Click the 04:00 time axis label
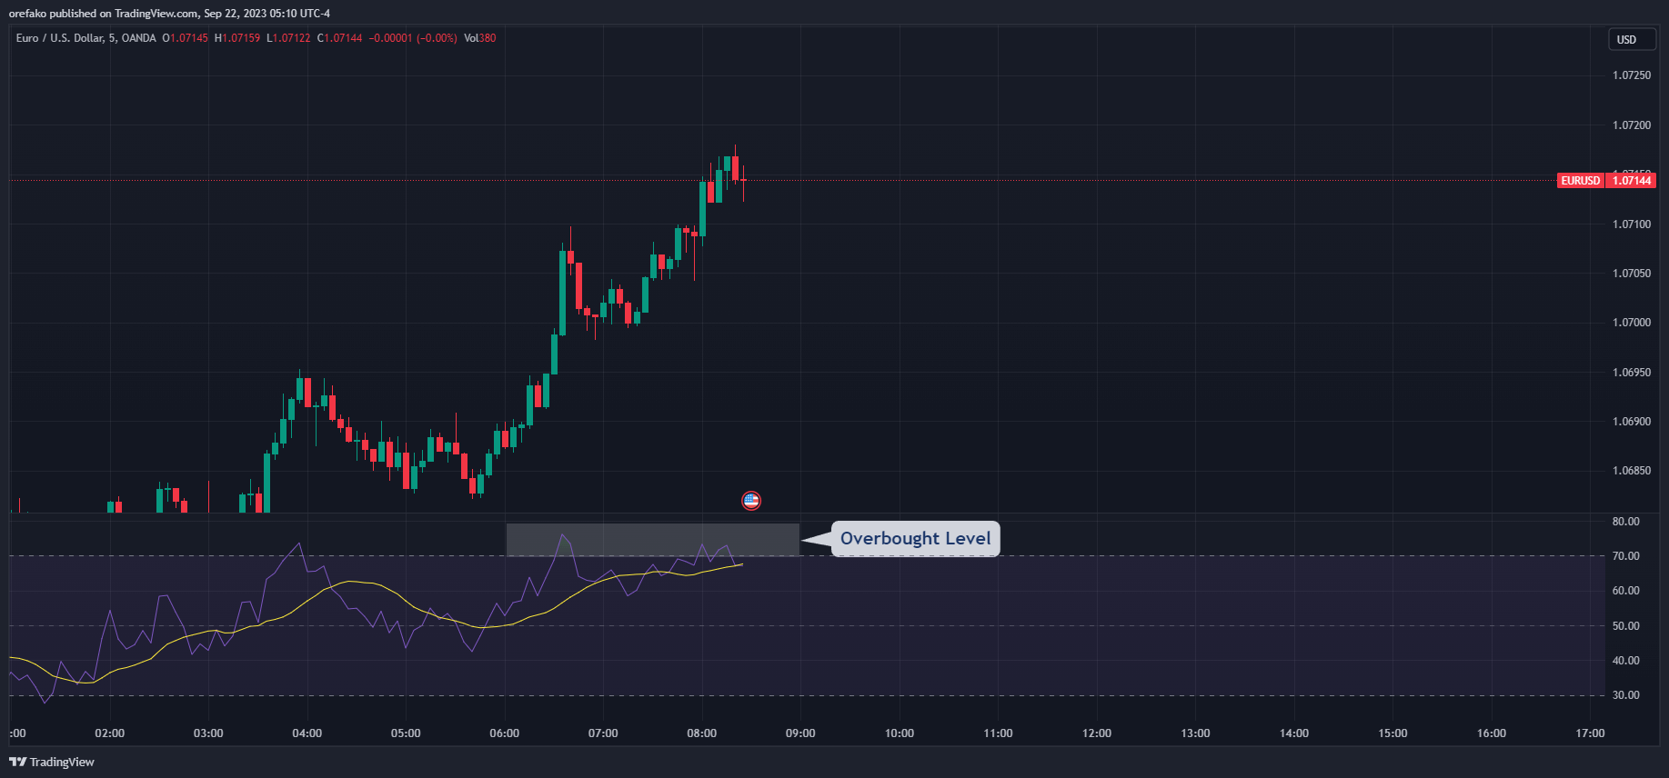 coord(307,733)
